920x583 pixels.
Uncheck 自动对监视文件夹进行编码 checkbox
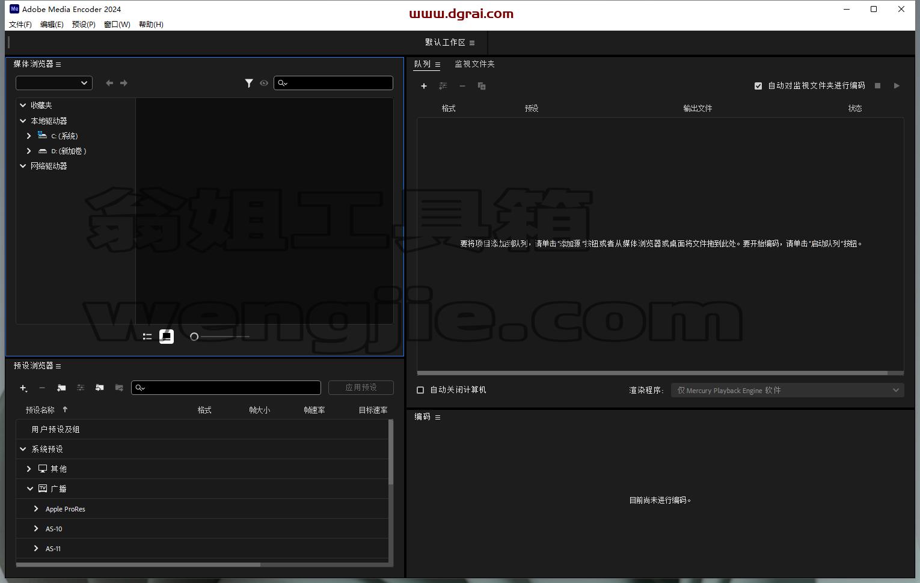tap(758, 86)
